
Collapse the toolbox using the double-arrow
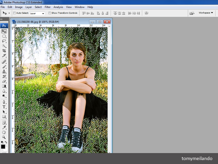tap(1, 19)
